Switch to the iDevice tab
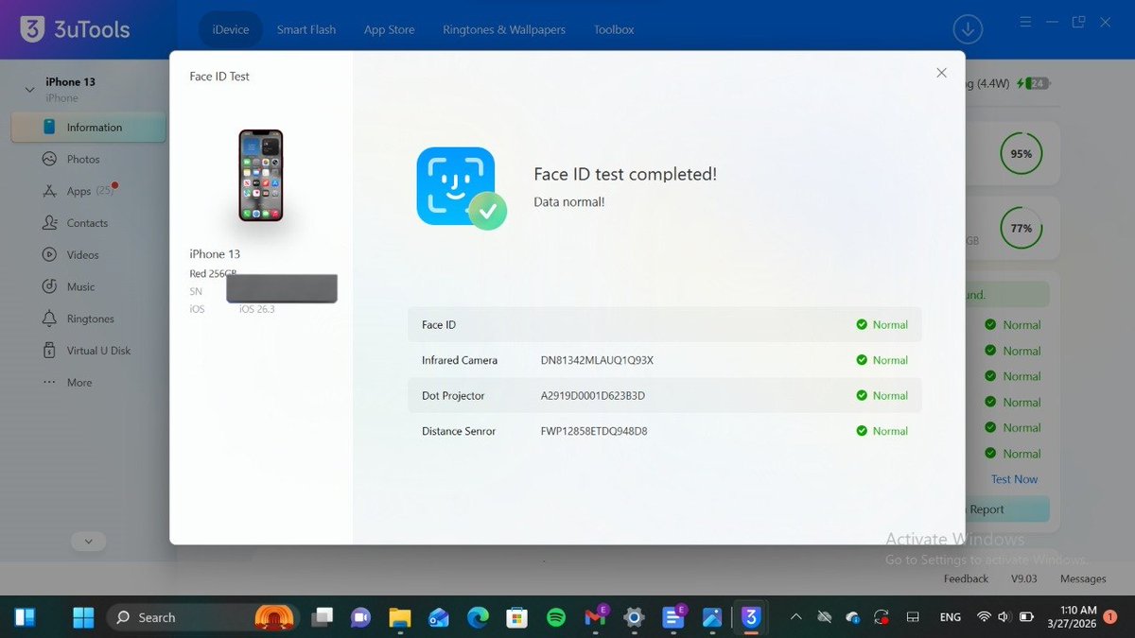This screenshot has height=638, width=1135. [230, 29]
